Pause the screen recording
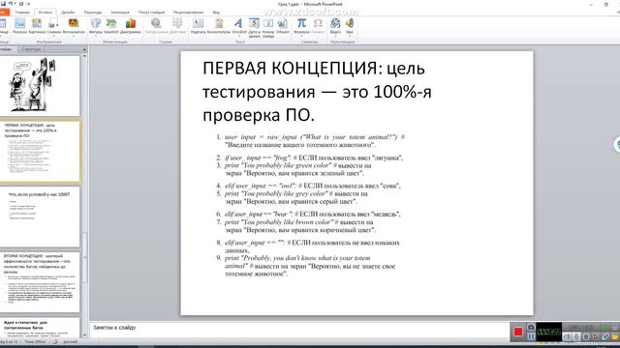The width and height of the screenshot is (620, 348). (x=531, y=336)
